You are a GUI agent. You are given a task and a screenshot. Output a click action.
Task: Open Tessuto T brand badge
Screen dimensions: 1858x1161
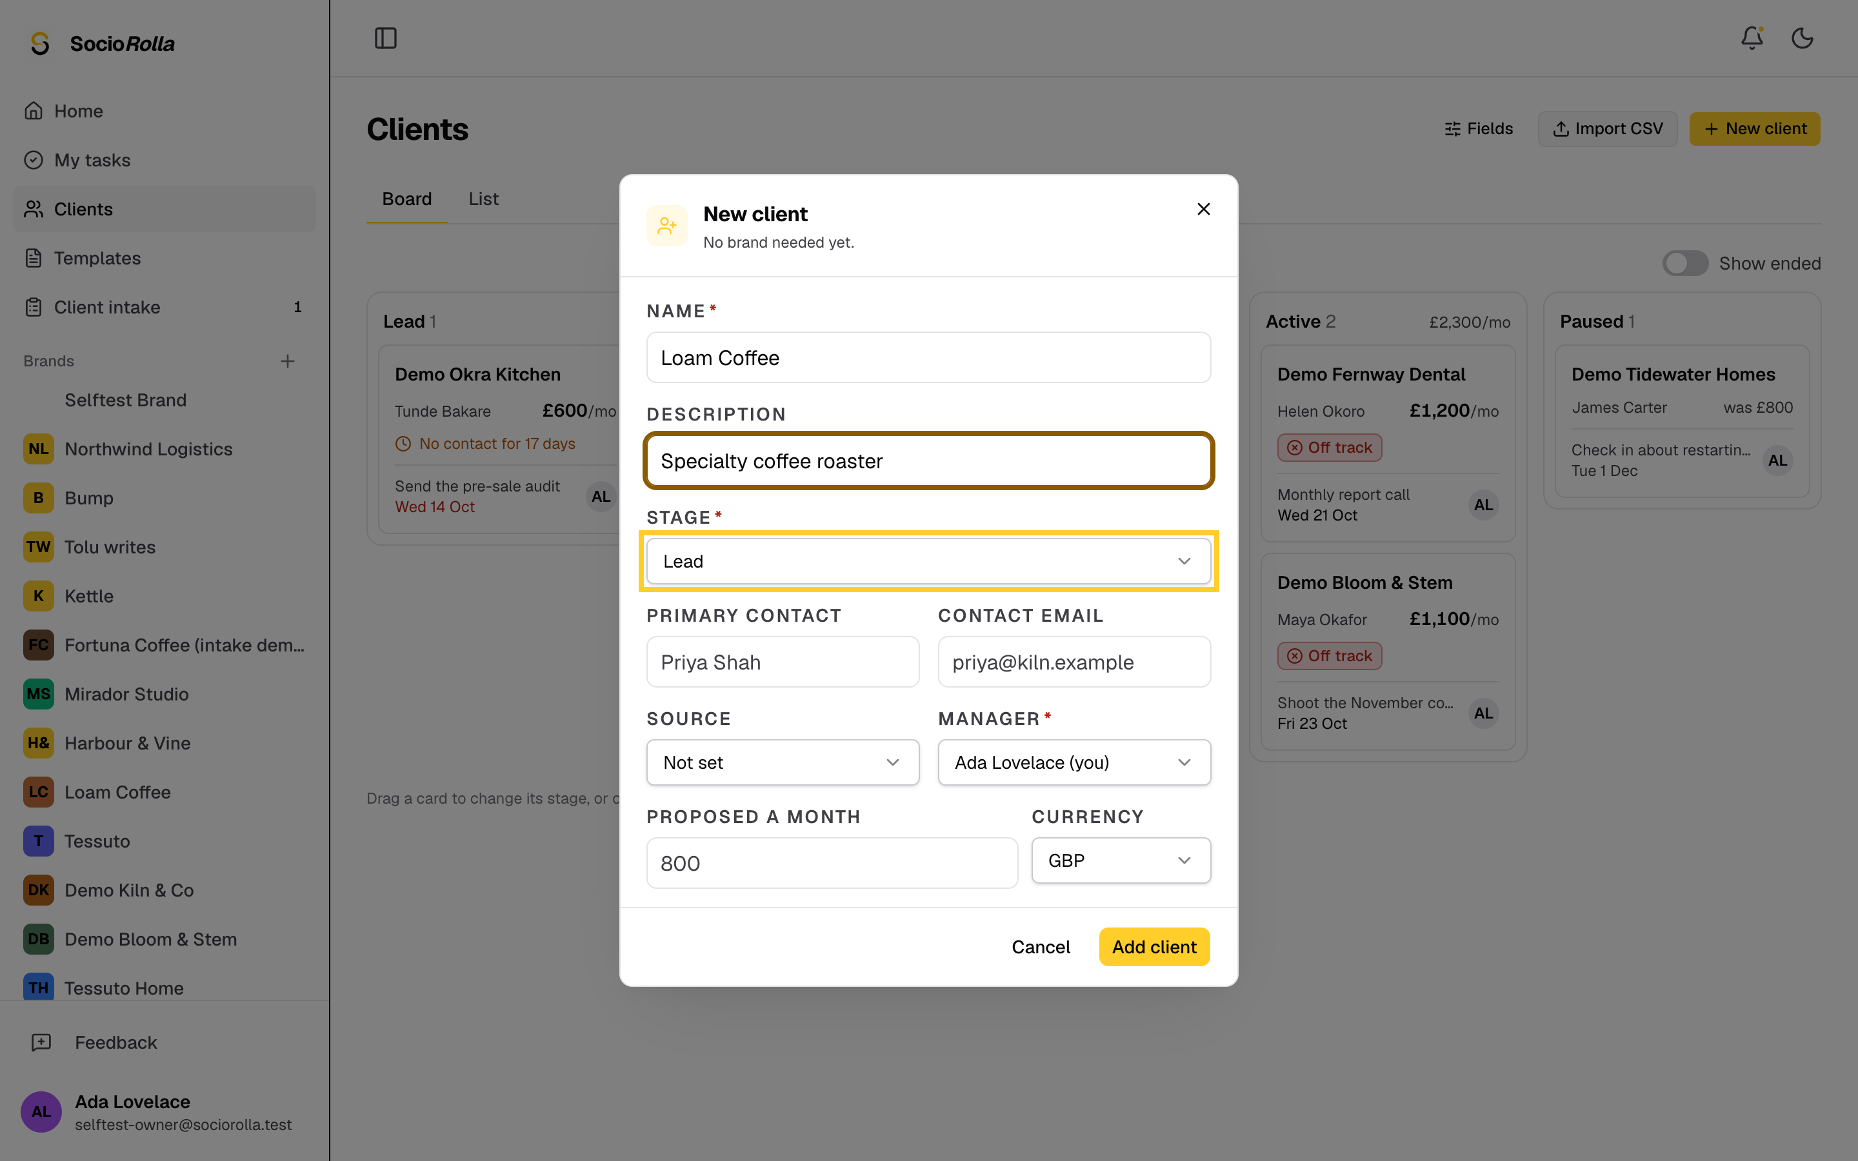[39, 841]
